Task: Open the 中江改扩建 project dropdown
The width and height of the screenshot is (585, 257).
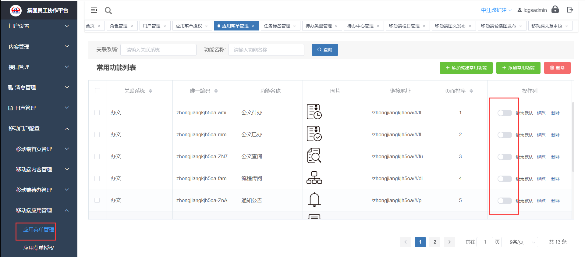Action: pos(496,10)
